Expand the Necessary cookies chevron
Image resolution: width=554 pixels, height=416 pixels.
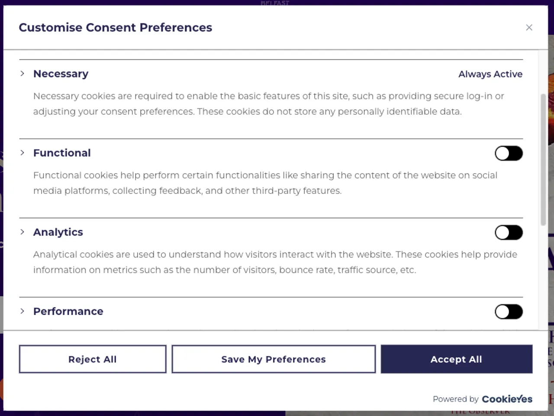(23, 74)
